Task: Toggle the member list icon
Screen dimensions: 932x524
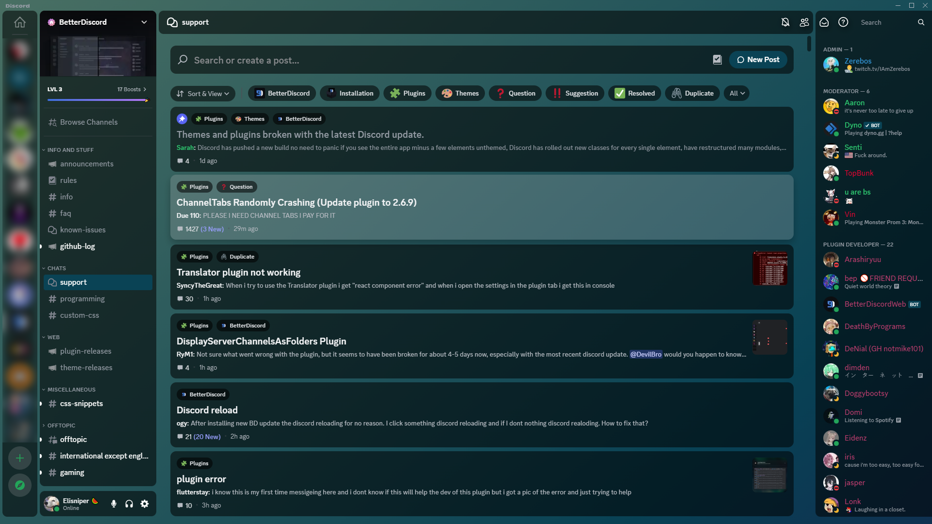Action: [x=804, y=22]
